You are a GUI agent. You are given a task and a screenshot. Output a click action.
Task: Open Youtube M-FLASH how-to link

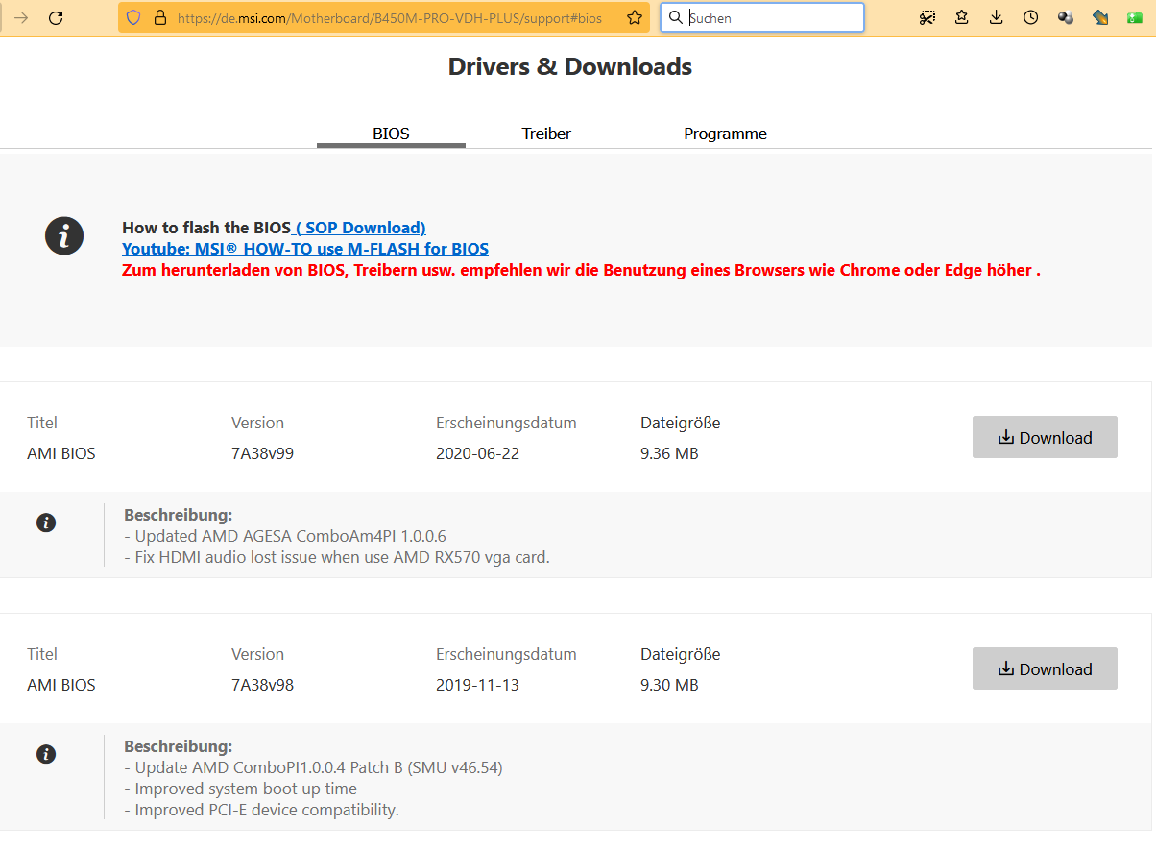(305, 249)
